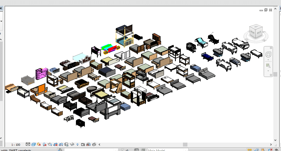Click the Unlocked 3D View house icon
This screenshot has height=151, width=281.
(x=66, y=144)
